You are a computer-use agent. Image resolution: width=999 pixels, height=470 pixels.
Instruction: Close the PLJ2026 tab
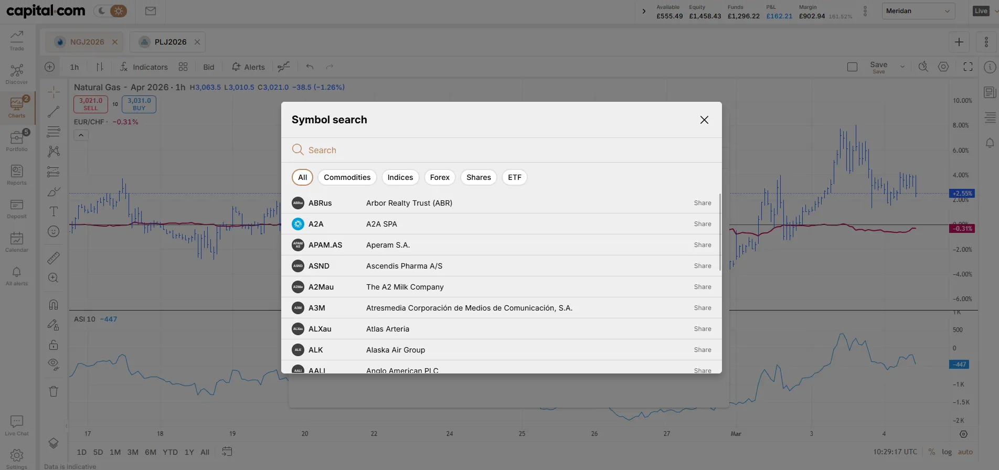click(197, 42)
